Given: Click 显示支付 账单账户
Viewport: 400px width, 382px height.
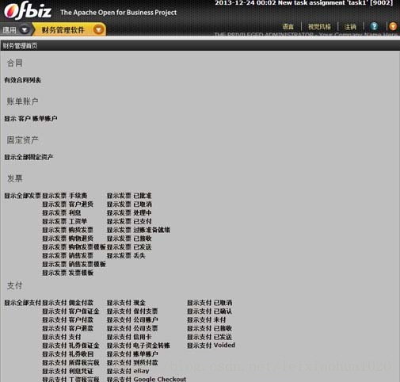Looking at the screenshot, I should tap(132, 354).
